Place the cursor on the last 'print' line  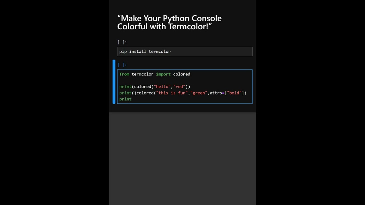[125, 99]
